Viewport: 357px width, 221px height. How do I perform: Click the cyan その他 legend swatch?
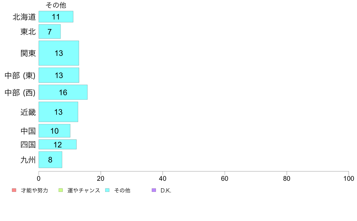click(107, 190)
